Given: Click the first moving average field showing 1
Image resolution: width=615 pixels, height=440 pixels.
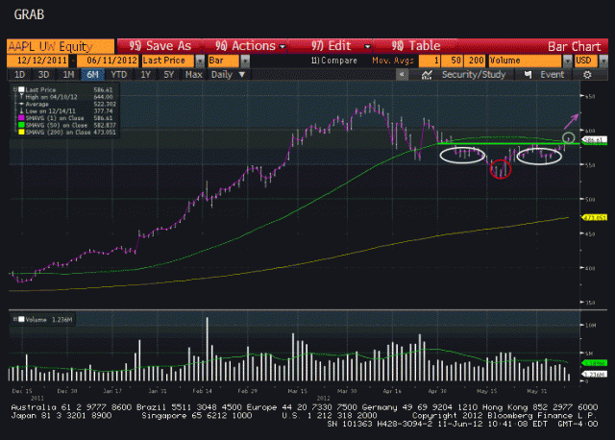Looking at the screenshot, I should (430, 61).
